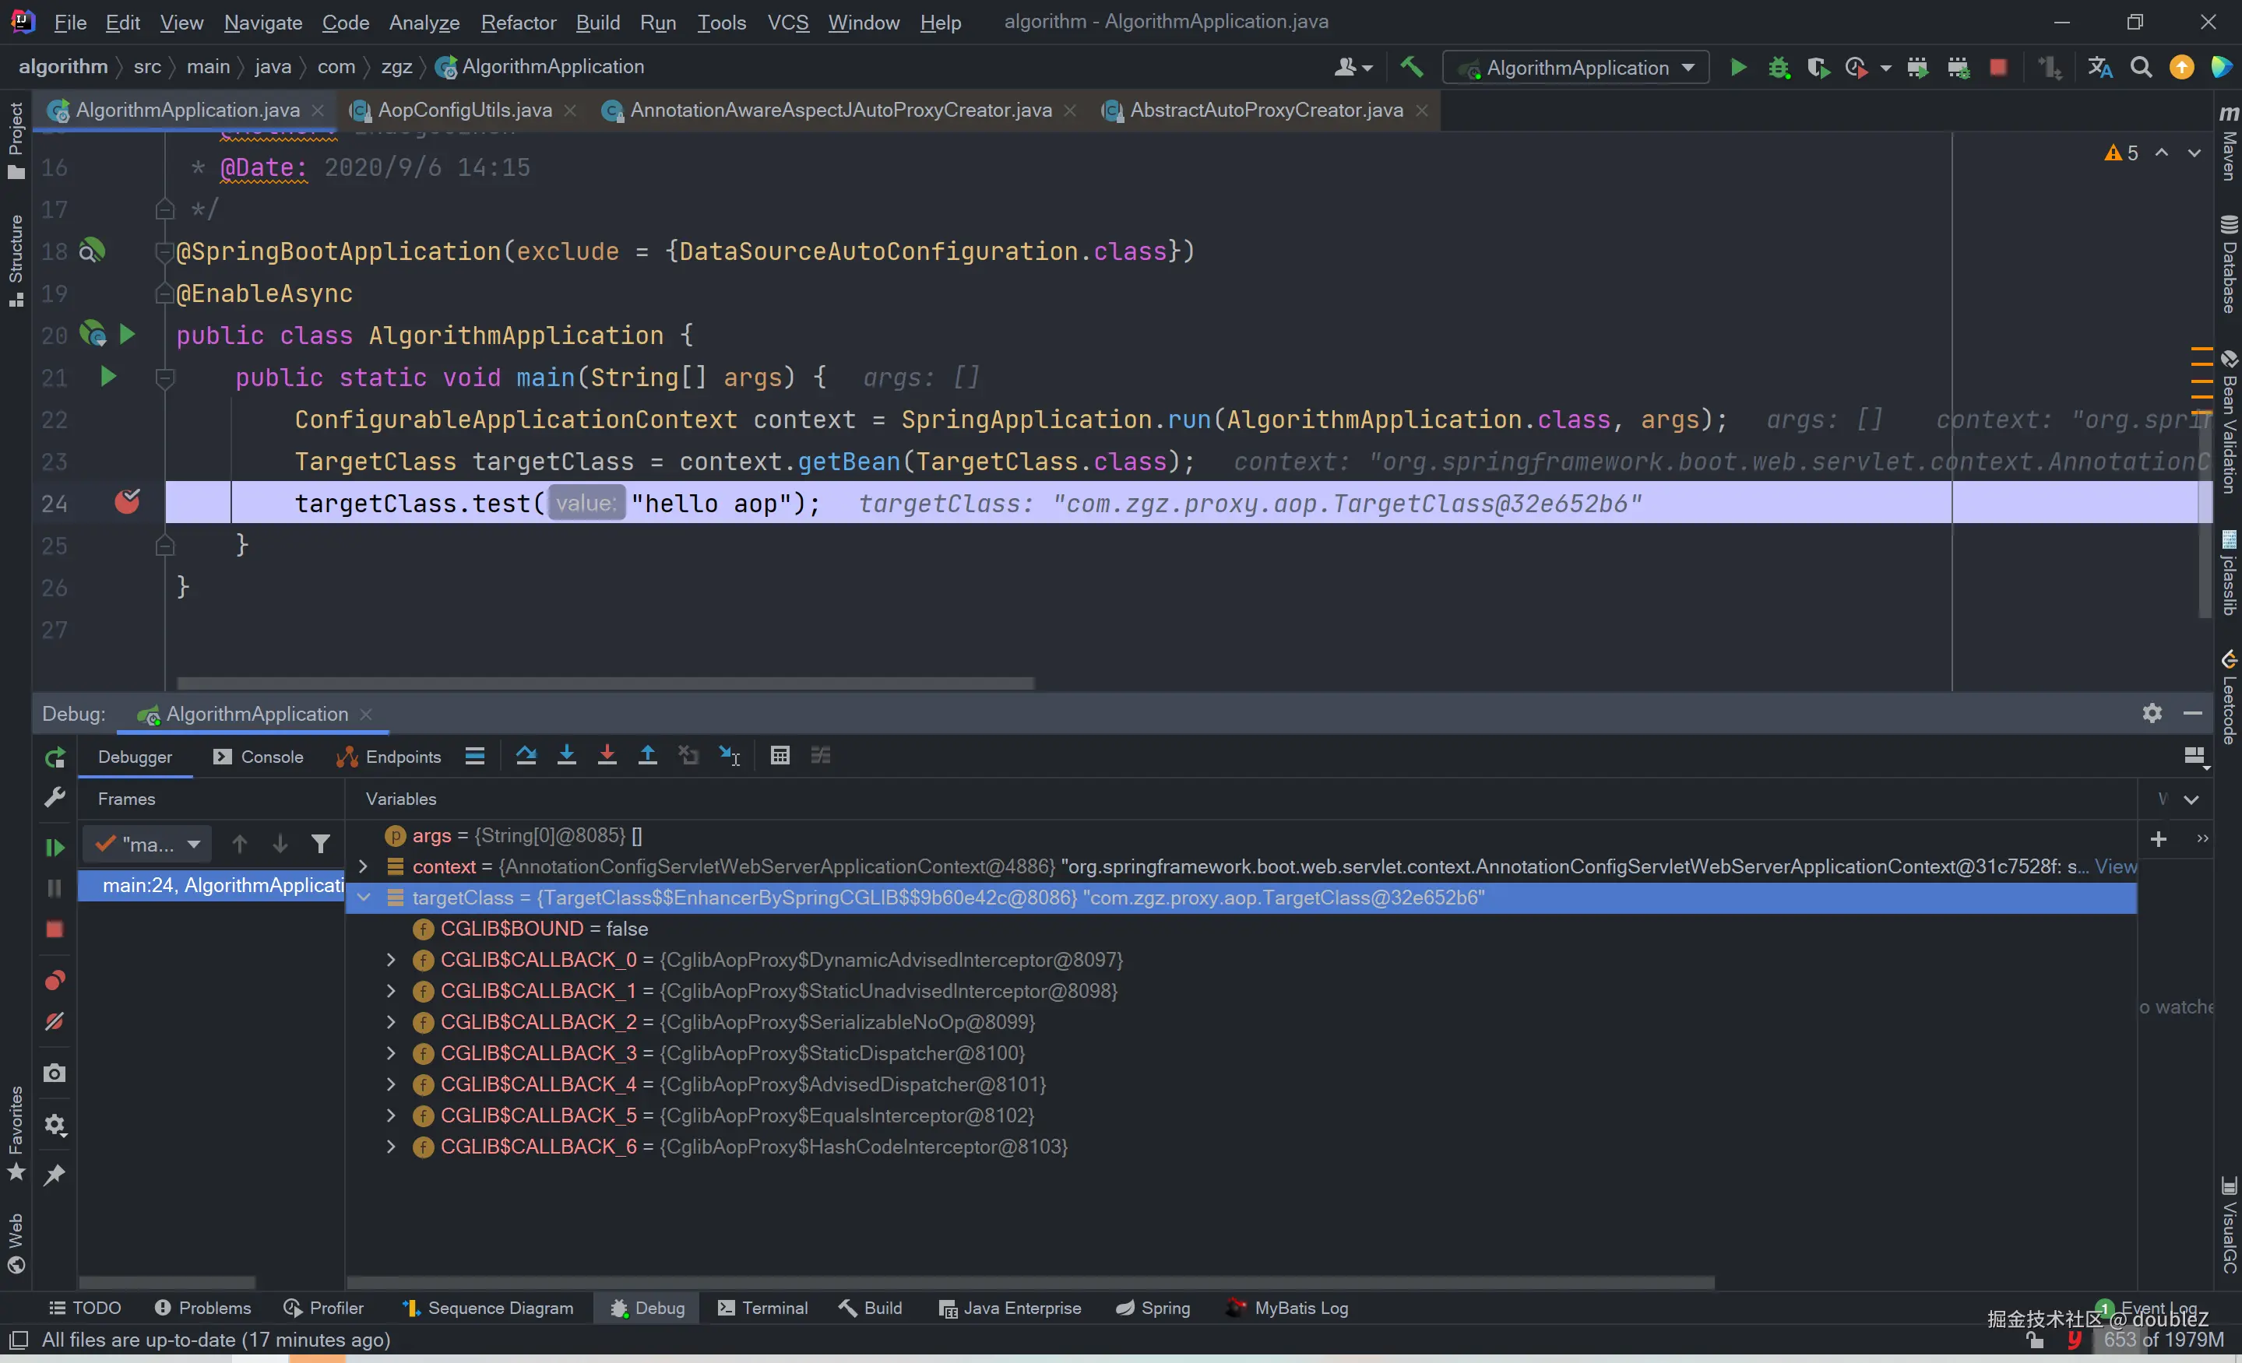Click the Step Out debugger icon

(x=648, y=756)
